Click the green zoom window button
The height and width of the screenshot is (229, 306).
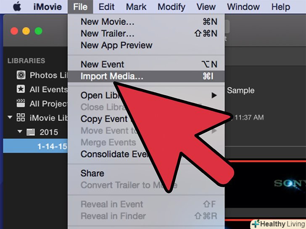(x=38, y=31)
